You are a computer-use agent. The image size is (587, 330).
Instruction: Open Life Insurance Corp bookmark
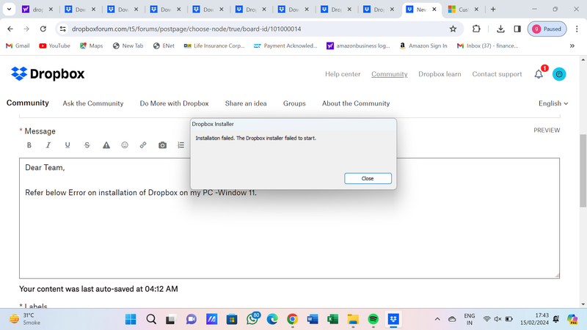coord(214,45)
